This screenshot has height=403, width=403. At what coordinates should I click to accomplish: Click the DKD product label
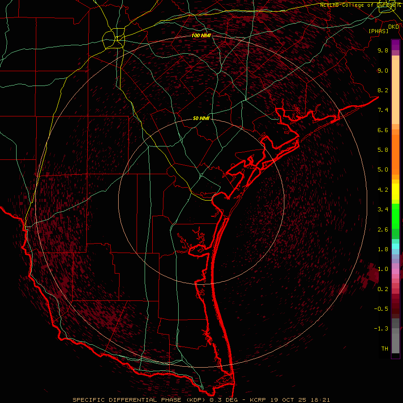[x=394, y=27]
